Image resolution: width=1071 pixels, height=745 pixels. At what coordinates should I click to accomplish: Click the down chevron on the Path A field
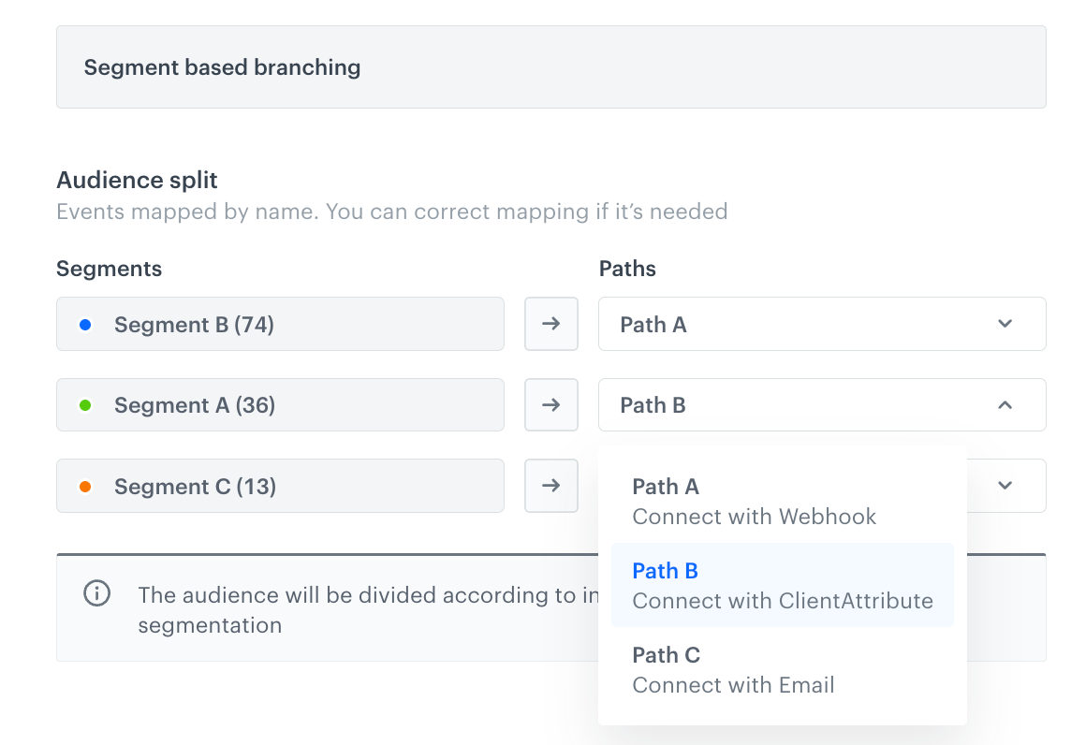[1005, 324]
